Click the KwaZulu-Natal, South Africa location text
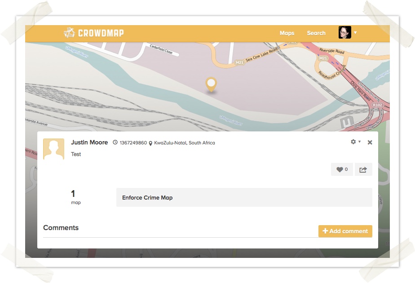 click(x=184, y=143)
